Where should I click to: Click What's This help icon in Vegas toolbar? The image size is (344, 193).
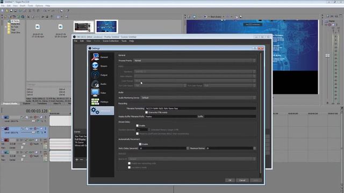[x=68, y=11]
